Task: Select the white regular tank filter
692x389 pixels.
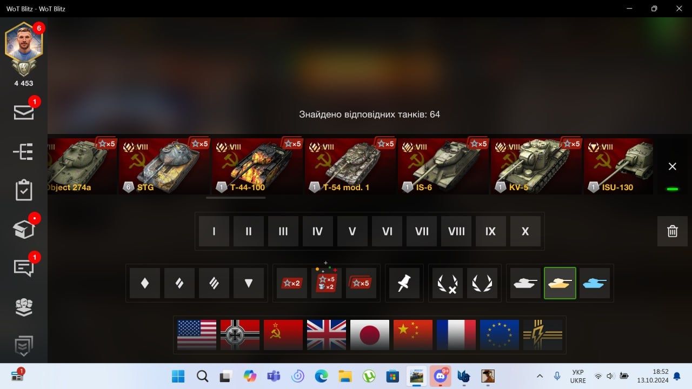Action: click(525, 283)
